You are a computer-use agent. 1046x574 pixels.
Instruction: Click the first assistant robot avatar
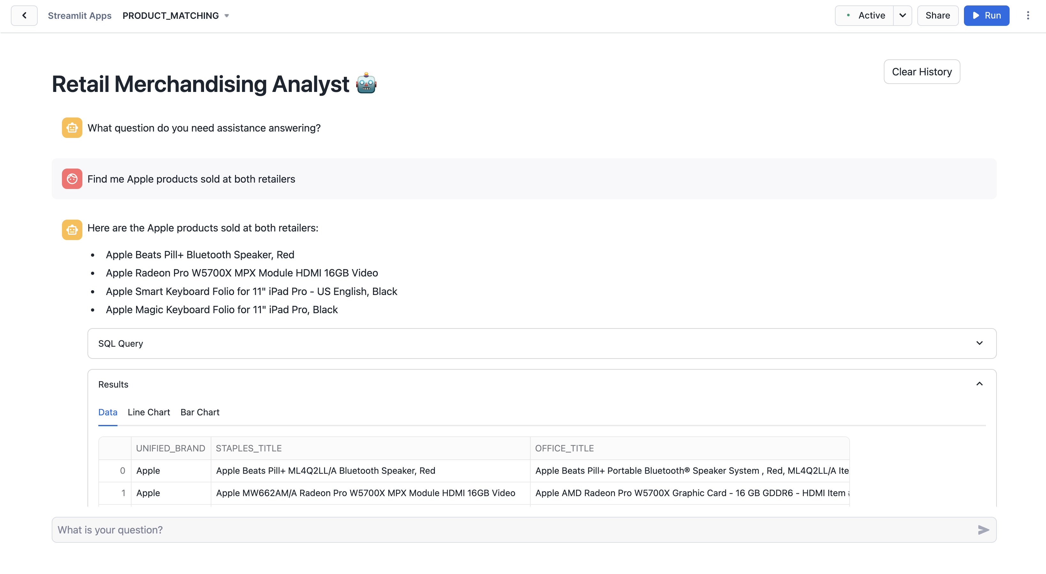click(72, 128)
